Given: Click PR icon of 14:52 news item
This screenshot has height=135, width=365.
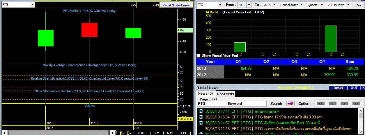Looking at the screenshot, I should (201, 123).
